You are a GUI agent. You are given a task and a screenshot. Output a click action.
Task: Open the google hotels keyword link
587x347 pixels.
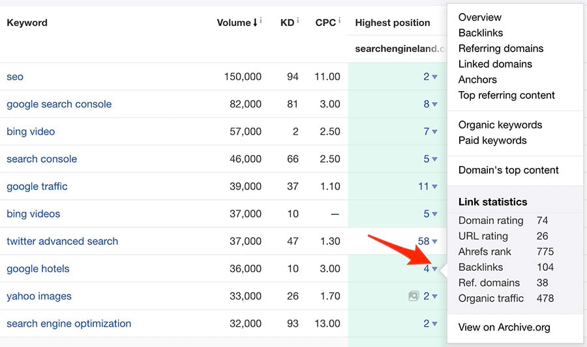pyautogui.click(x=38, y=269)
